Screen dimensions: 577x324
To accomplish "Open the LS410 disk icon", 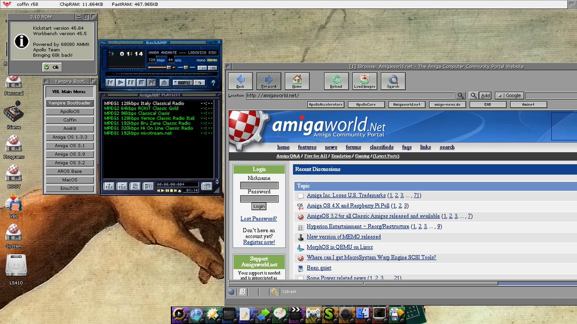I will pyautogui.click(x=16, y=268).
